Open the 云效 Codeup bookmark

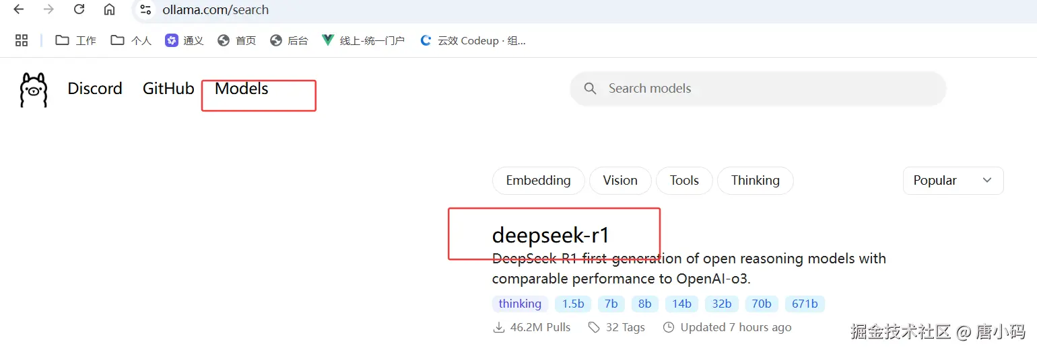pyautogui.click(x=473, y=40)
